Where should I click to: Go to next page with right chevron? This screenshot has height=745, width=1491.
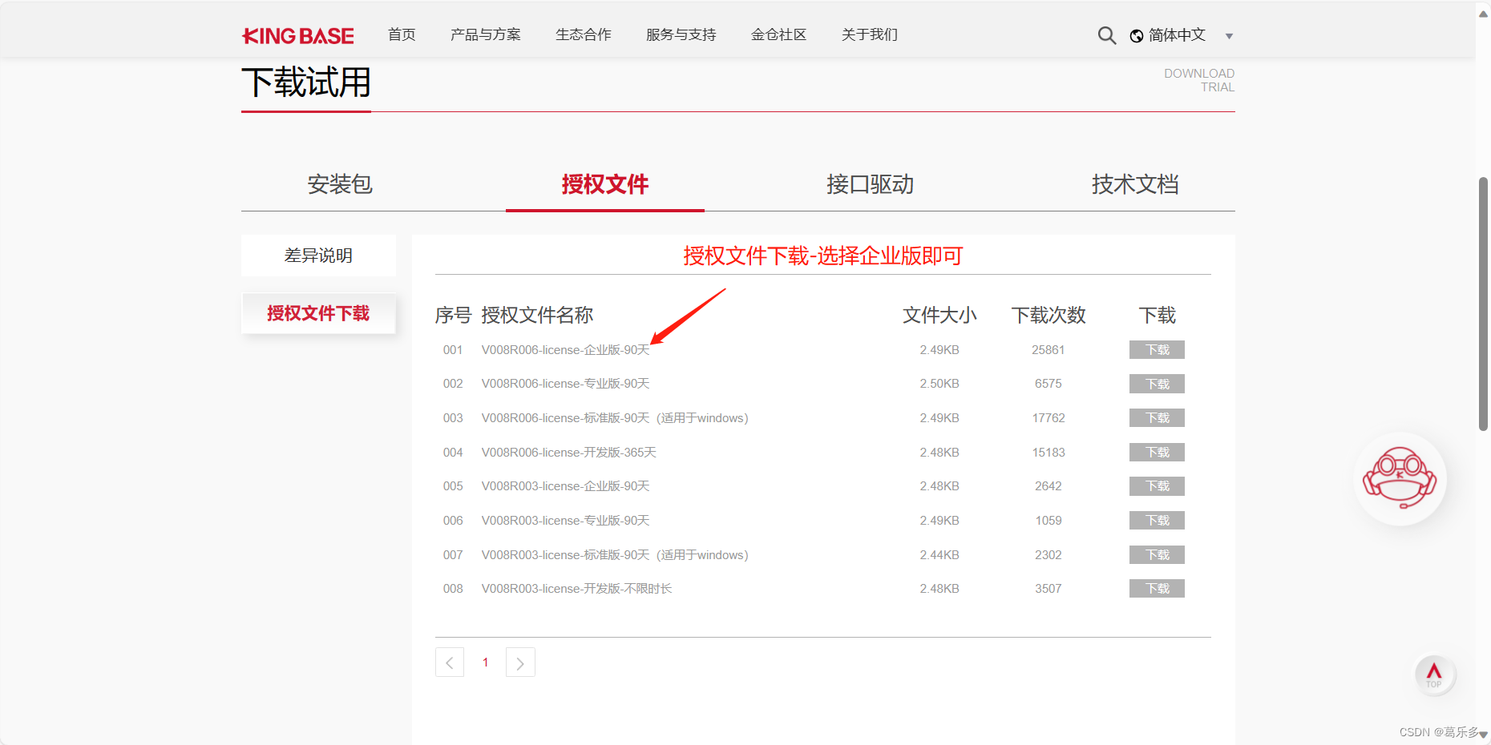click(520, 662)
